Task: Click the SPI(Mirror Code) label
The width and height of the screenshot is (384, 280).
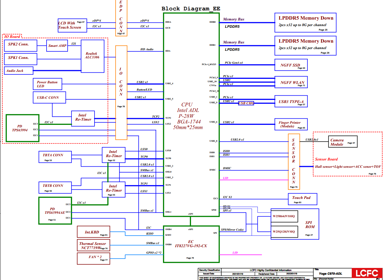Action: [232, 230]
